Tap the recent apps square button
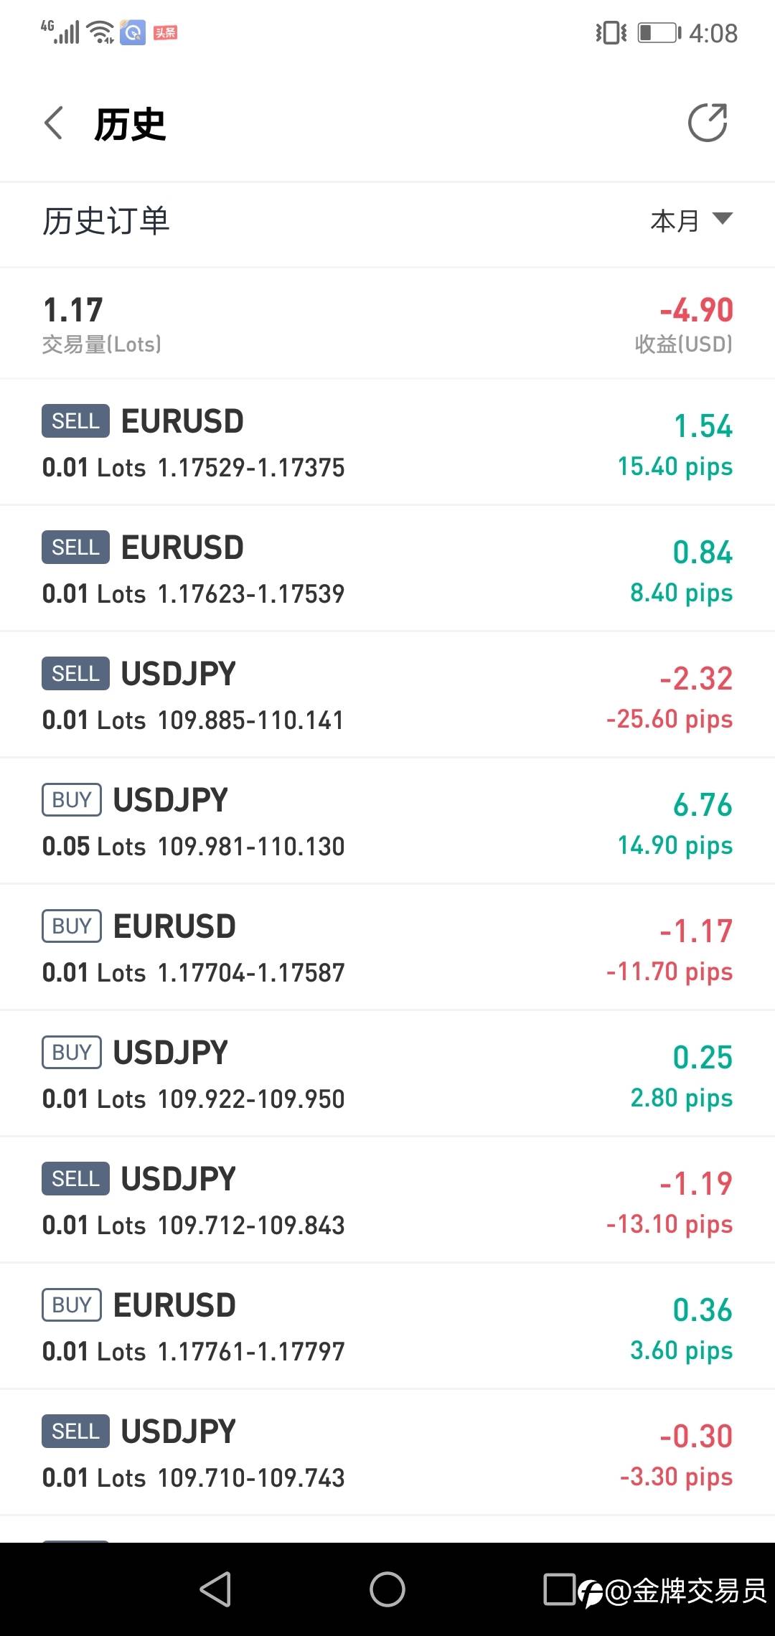 (x=559, y=1589)
